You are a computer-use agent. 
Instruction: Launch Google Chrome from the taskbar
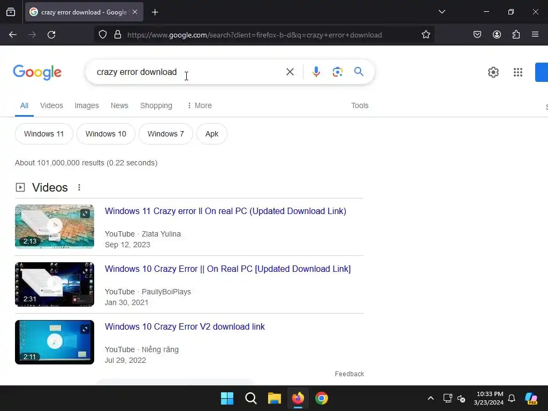tap(322, 398)
